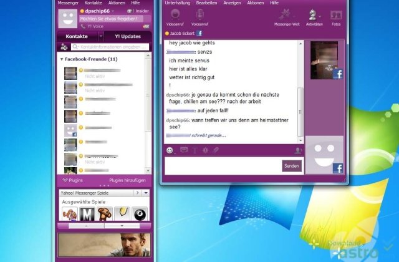Click the Plugins hinzufügen link

127,180
